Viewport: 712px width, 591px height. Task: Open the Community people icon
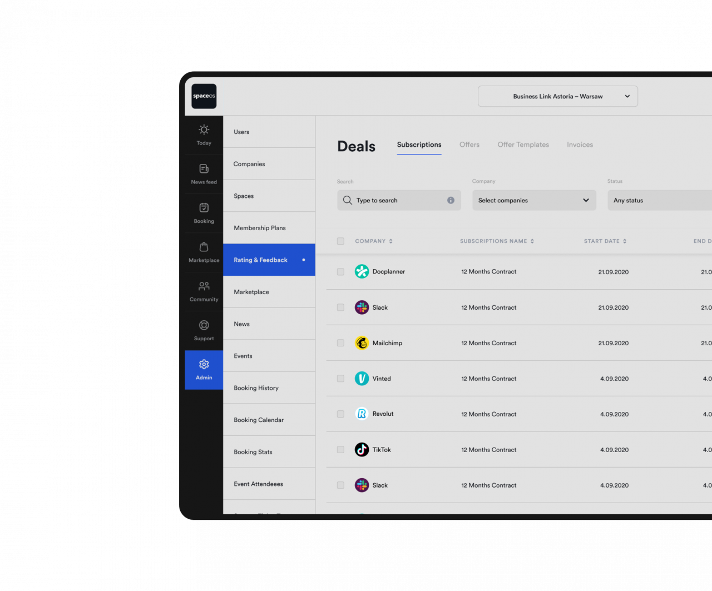204,286
